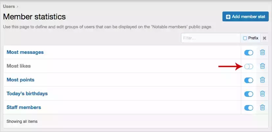The width and height of the screenshot is (272, 132).
Task: Clear the filter with X icon
Action: pyautogui.click(x=264, y=38)
